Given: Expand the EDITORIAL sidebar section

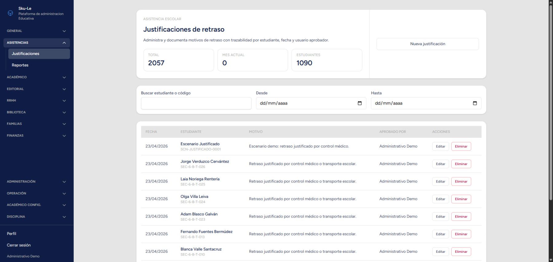Looking at the screenshot, I should 37,89.
